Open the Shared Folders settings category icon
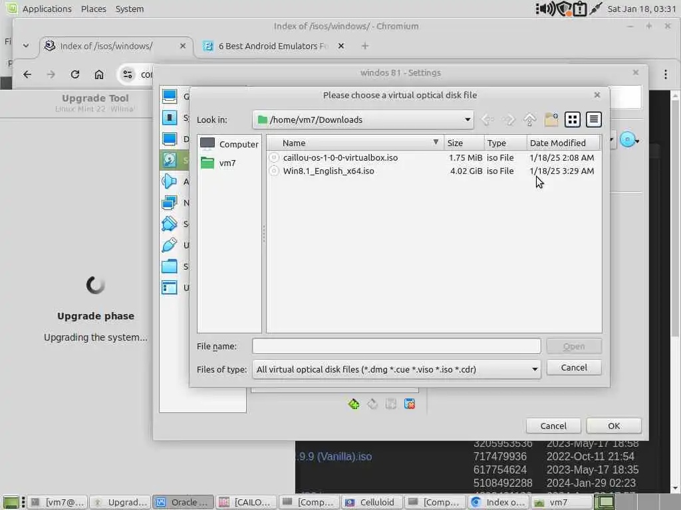This screenshot has width=681, height=510. click(x=170, y=266)
